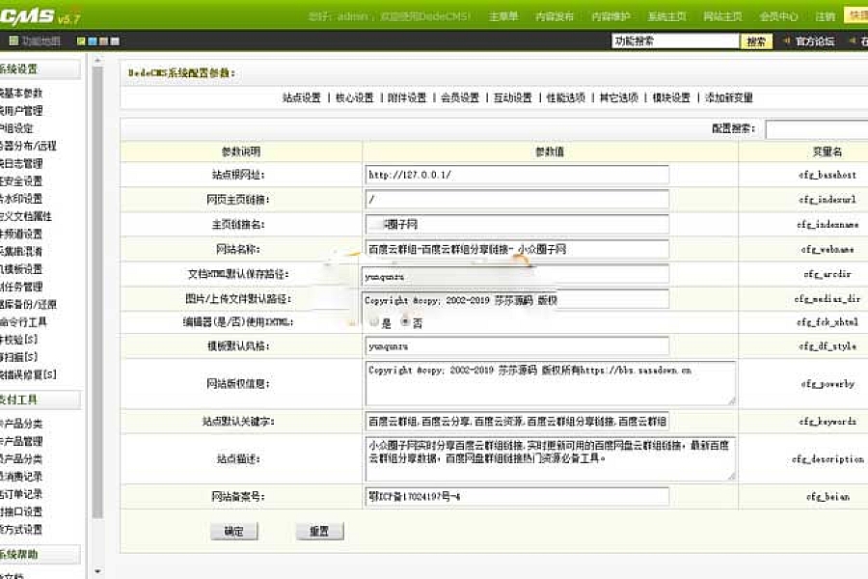Edit the 站点根网址 input field
The image size is (868, 579).
tap(517, 175)
